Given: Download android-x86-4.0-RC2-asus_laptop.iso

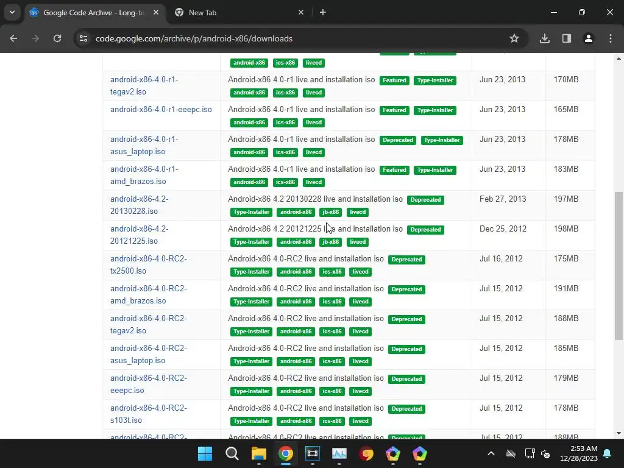Looking at the screenshot, I should click(149, 354).
